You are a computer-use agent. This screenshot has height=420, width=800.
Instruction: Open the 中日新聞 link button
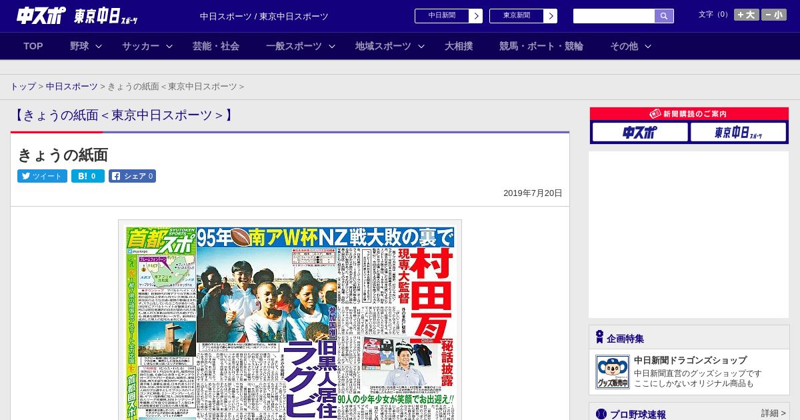[x=441, y=16]
